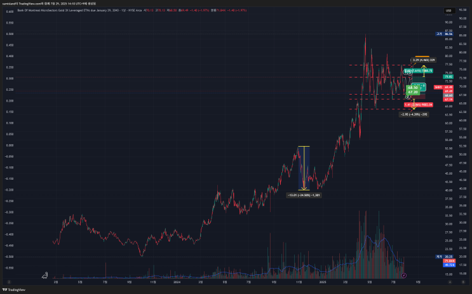Click the 3.29 (4.46%) 329 measurement label
The image size is (472, 294).
point(424,60)
